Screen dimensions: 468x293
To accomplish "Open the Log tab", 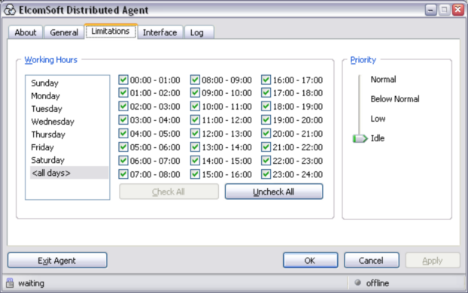I will tap(199, 32).
